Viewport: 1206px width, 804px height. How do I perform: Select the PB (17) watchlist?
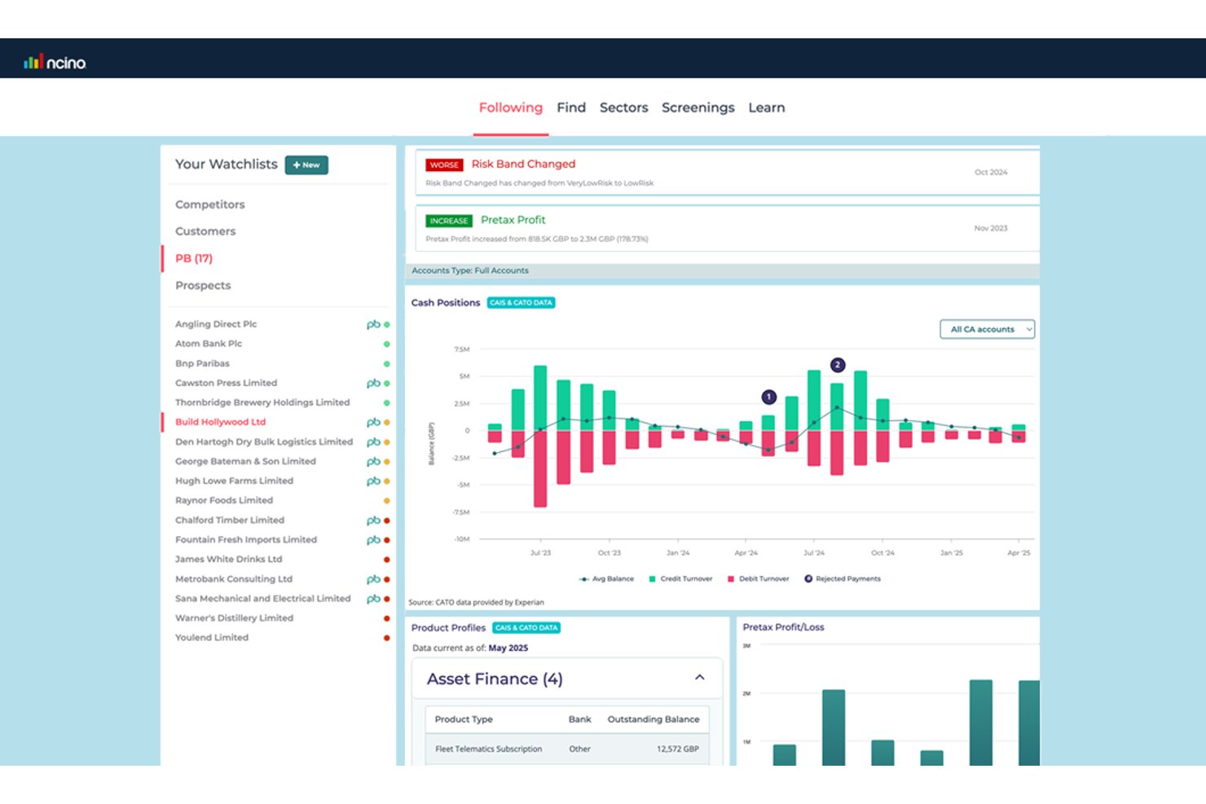pyautogui.click(x=194, y=258)
